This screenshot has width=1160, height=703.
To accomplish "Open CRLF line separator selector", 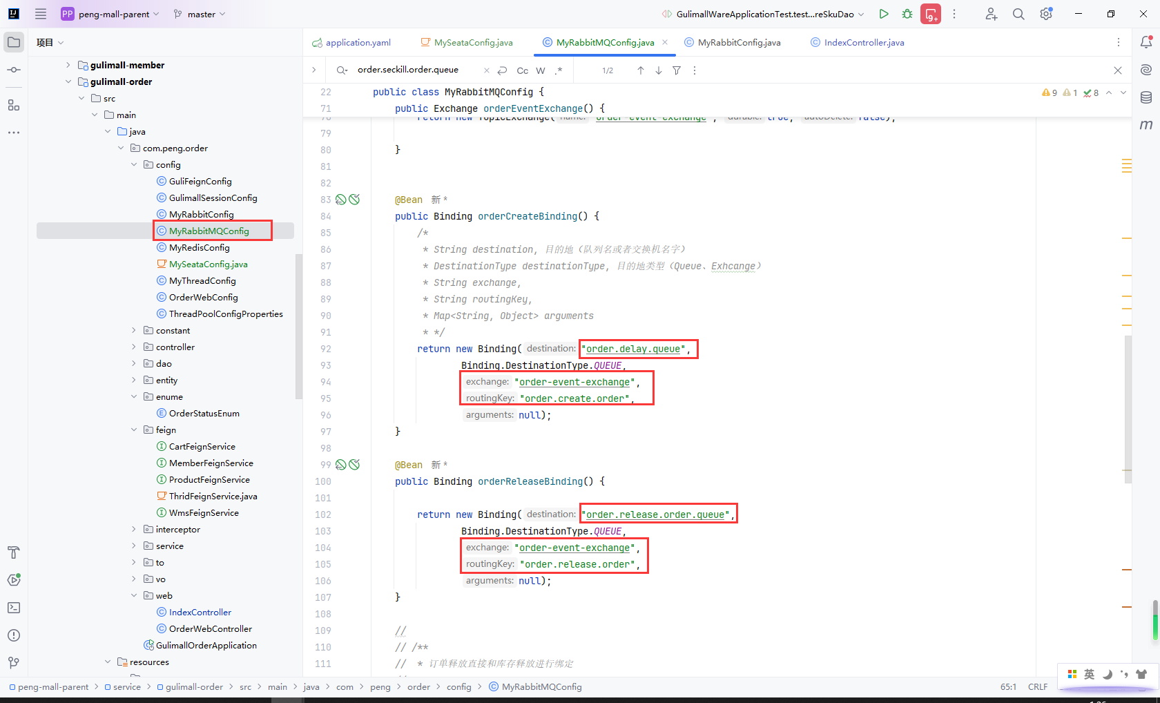I will (x=1038, y=687).
